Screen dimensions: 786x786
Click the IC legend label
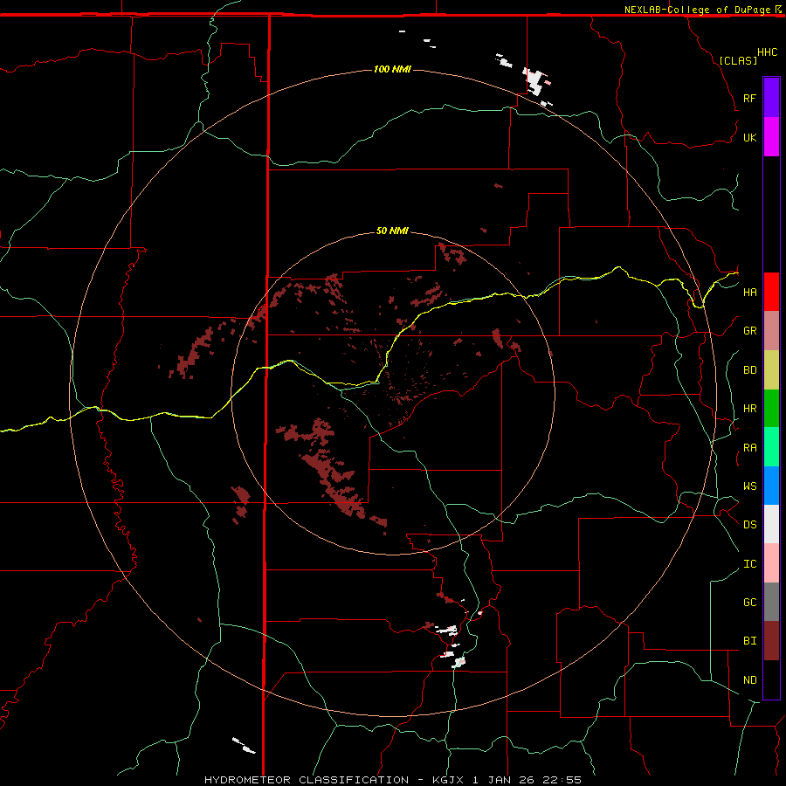[x=749, y=563]
